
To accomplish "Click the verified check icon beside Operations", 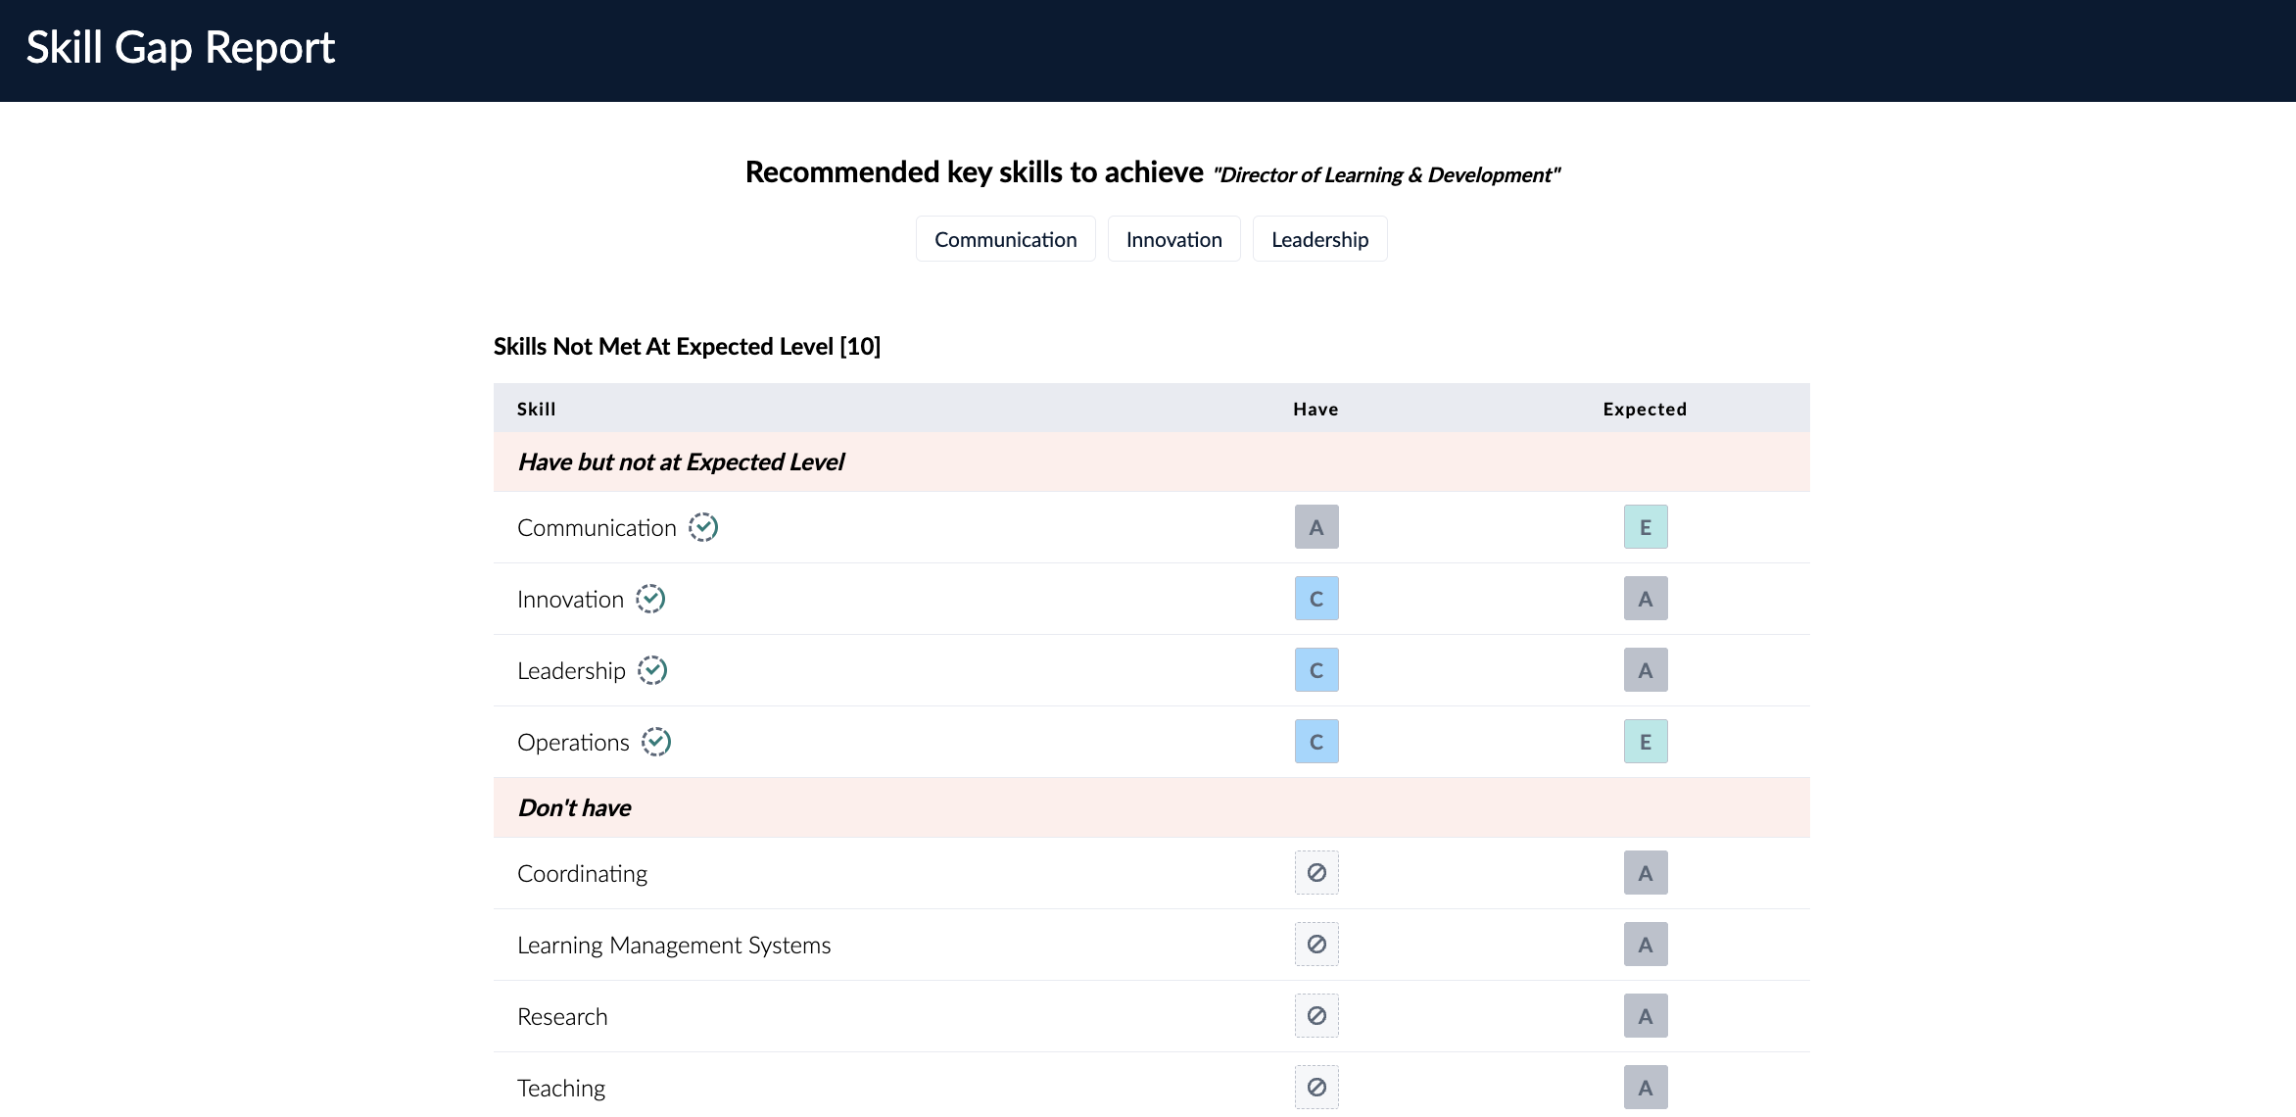I will click(x=656, y=742).
